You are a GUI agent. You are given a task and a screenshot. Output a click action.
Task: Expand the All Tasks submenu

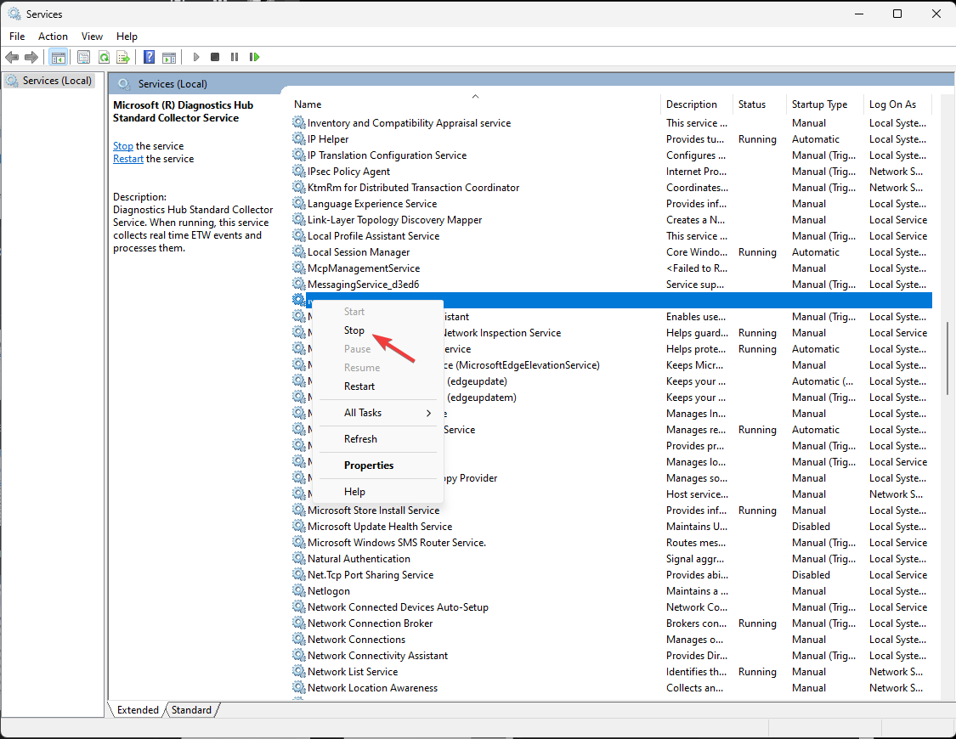[x=378, y=413]
